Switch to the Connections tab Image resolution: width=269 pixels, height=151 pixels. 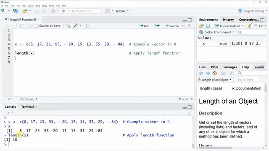[x=248, y=20]
